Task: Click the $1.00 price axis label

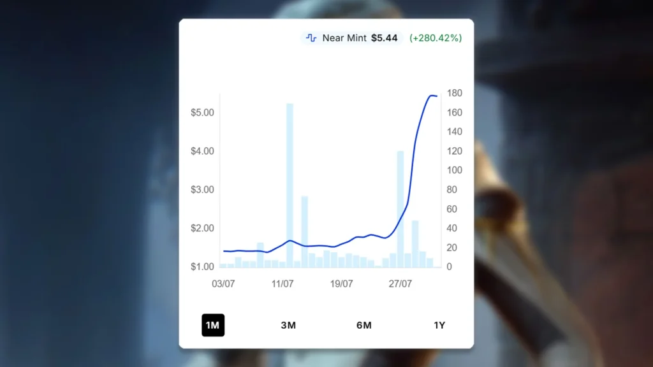Action: pyautogui.click(x=202, y=266)
